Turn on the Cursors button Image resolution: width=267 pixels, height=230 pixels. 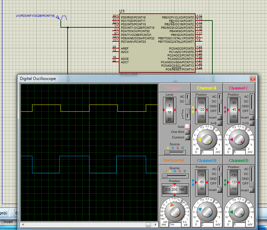coord(187,137)
